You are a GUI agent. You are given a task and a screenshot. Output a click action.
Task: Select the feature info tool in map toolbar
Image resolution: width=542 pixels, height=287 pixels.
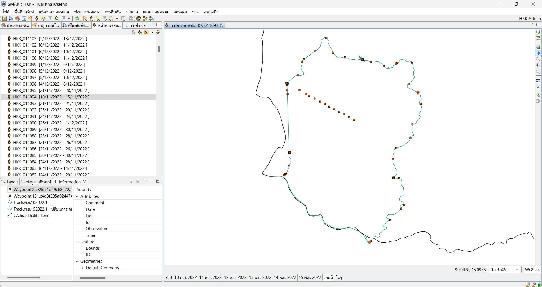(x=538, y=86)
